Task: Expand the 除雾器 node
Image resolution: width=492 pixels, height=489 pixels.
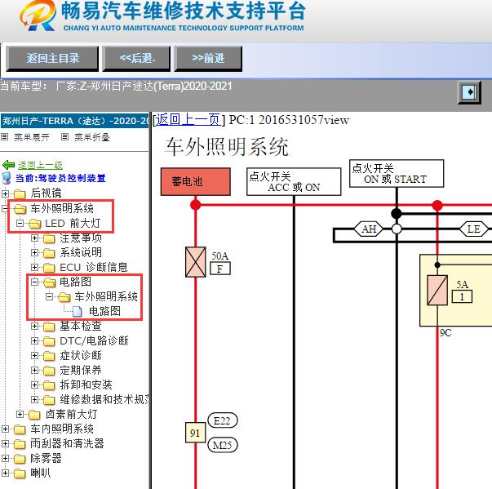Action: pyautogui.click(x=6, y=458)
